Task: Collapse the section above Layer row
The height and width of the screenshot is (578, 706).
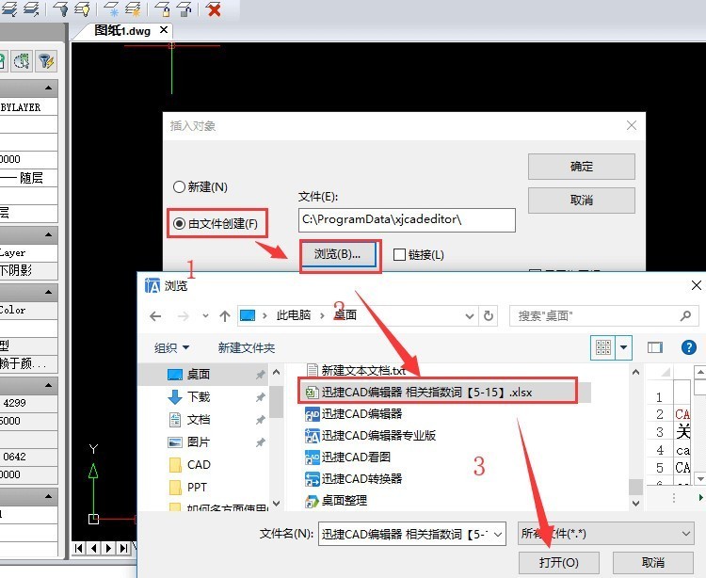Action: tap(48, 235)
